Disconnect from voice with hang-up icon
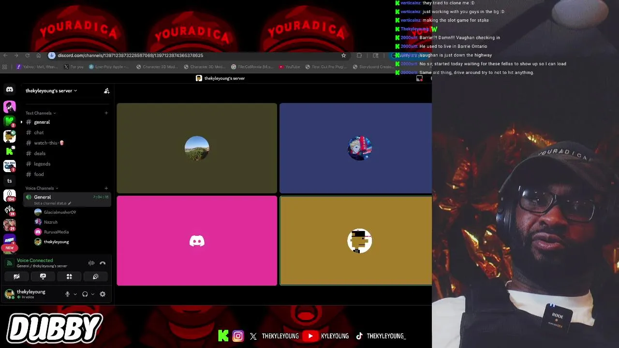 coord(103,263)
